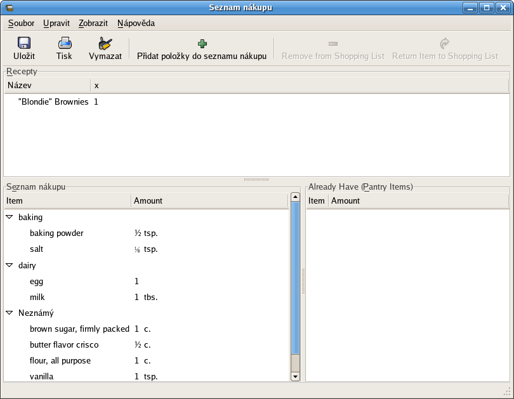Click the shopping list scrollbar up arrow
Screen dimensions: 514x399
pos(295,197)
